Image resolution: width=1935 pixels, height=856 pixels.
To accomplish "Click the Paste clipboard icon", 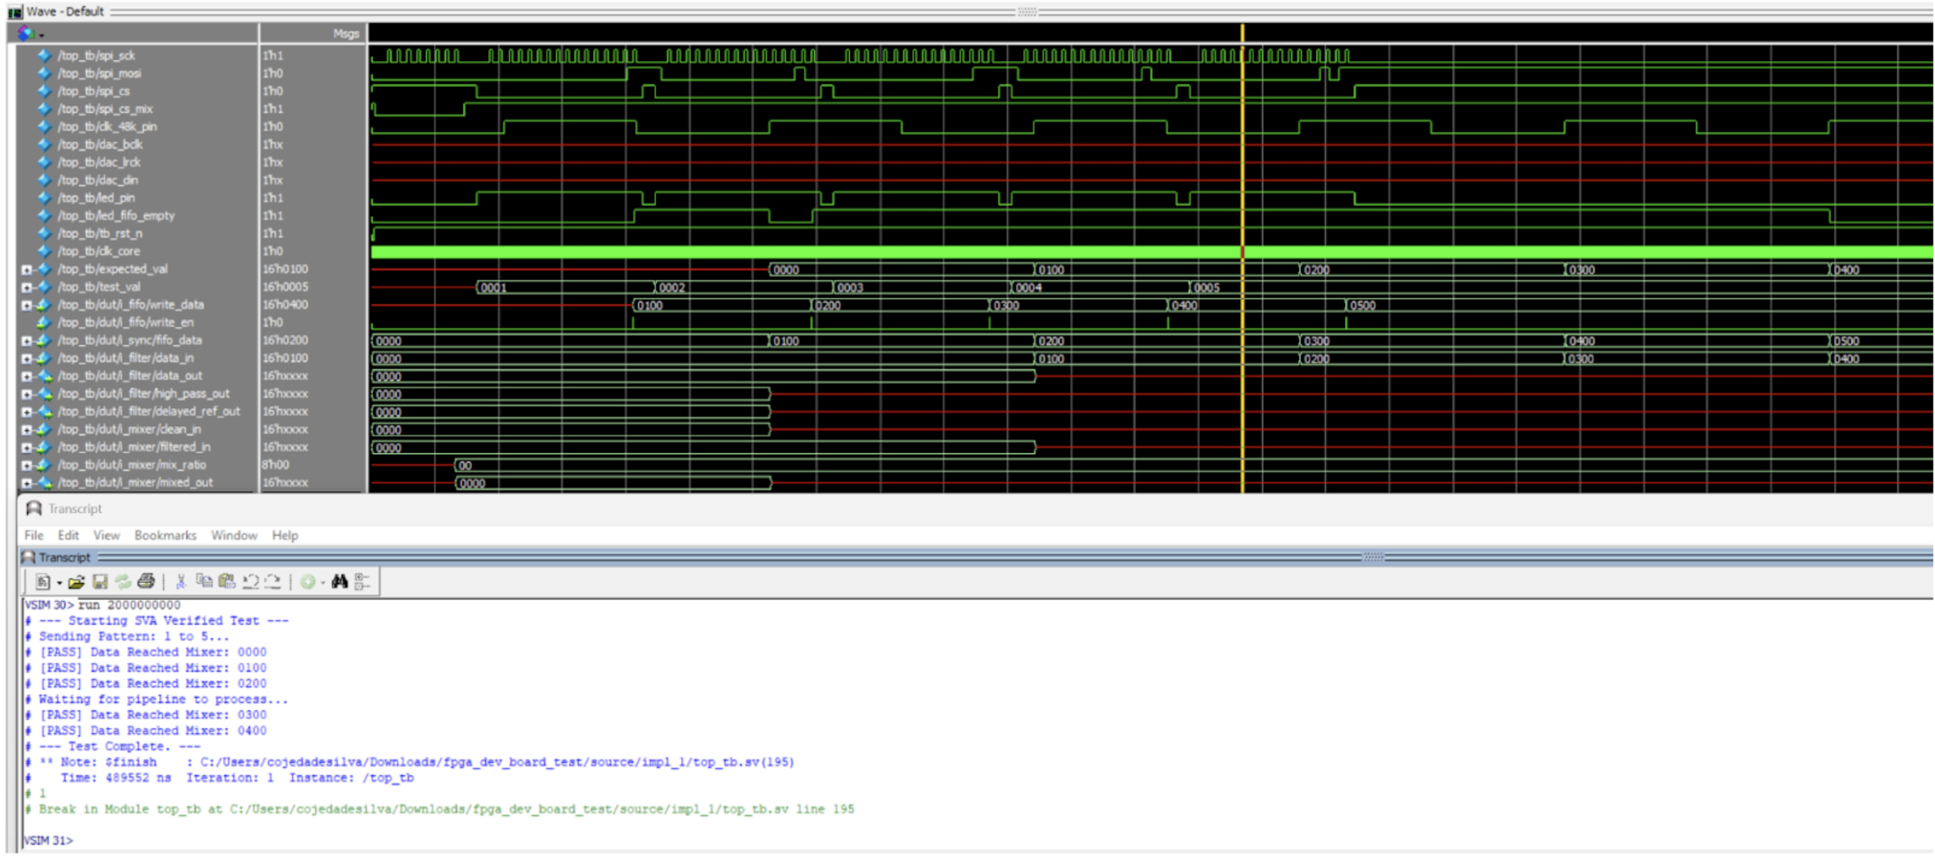I will click(x=226, y=582).
